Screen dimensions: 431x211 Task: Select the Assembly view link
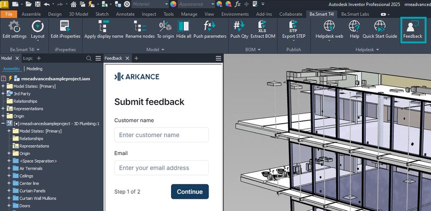pos(12,69)
